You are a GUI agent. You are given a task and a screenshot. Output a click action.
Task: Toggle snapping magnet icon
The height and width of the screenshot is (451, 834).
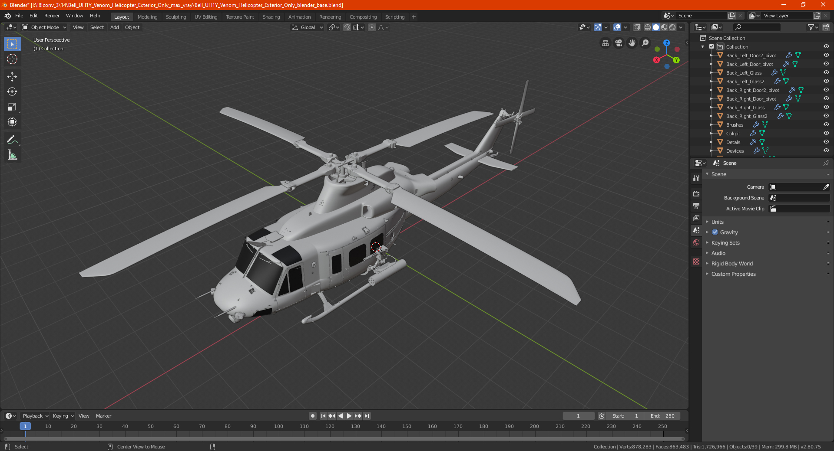(347, 27)
